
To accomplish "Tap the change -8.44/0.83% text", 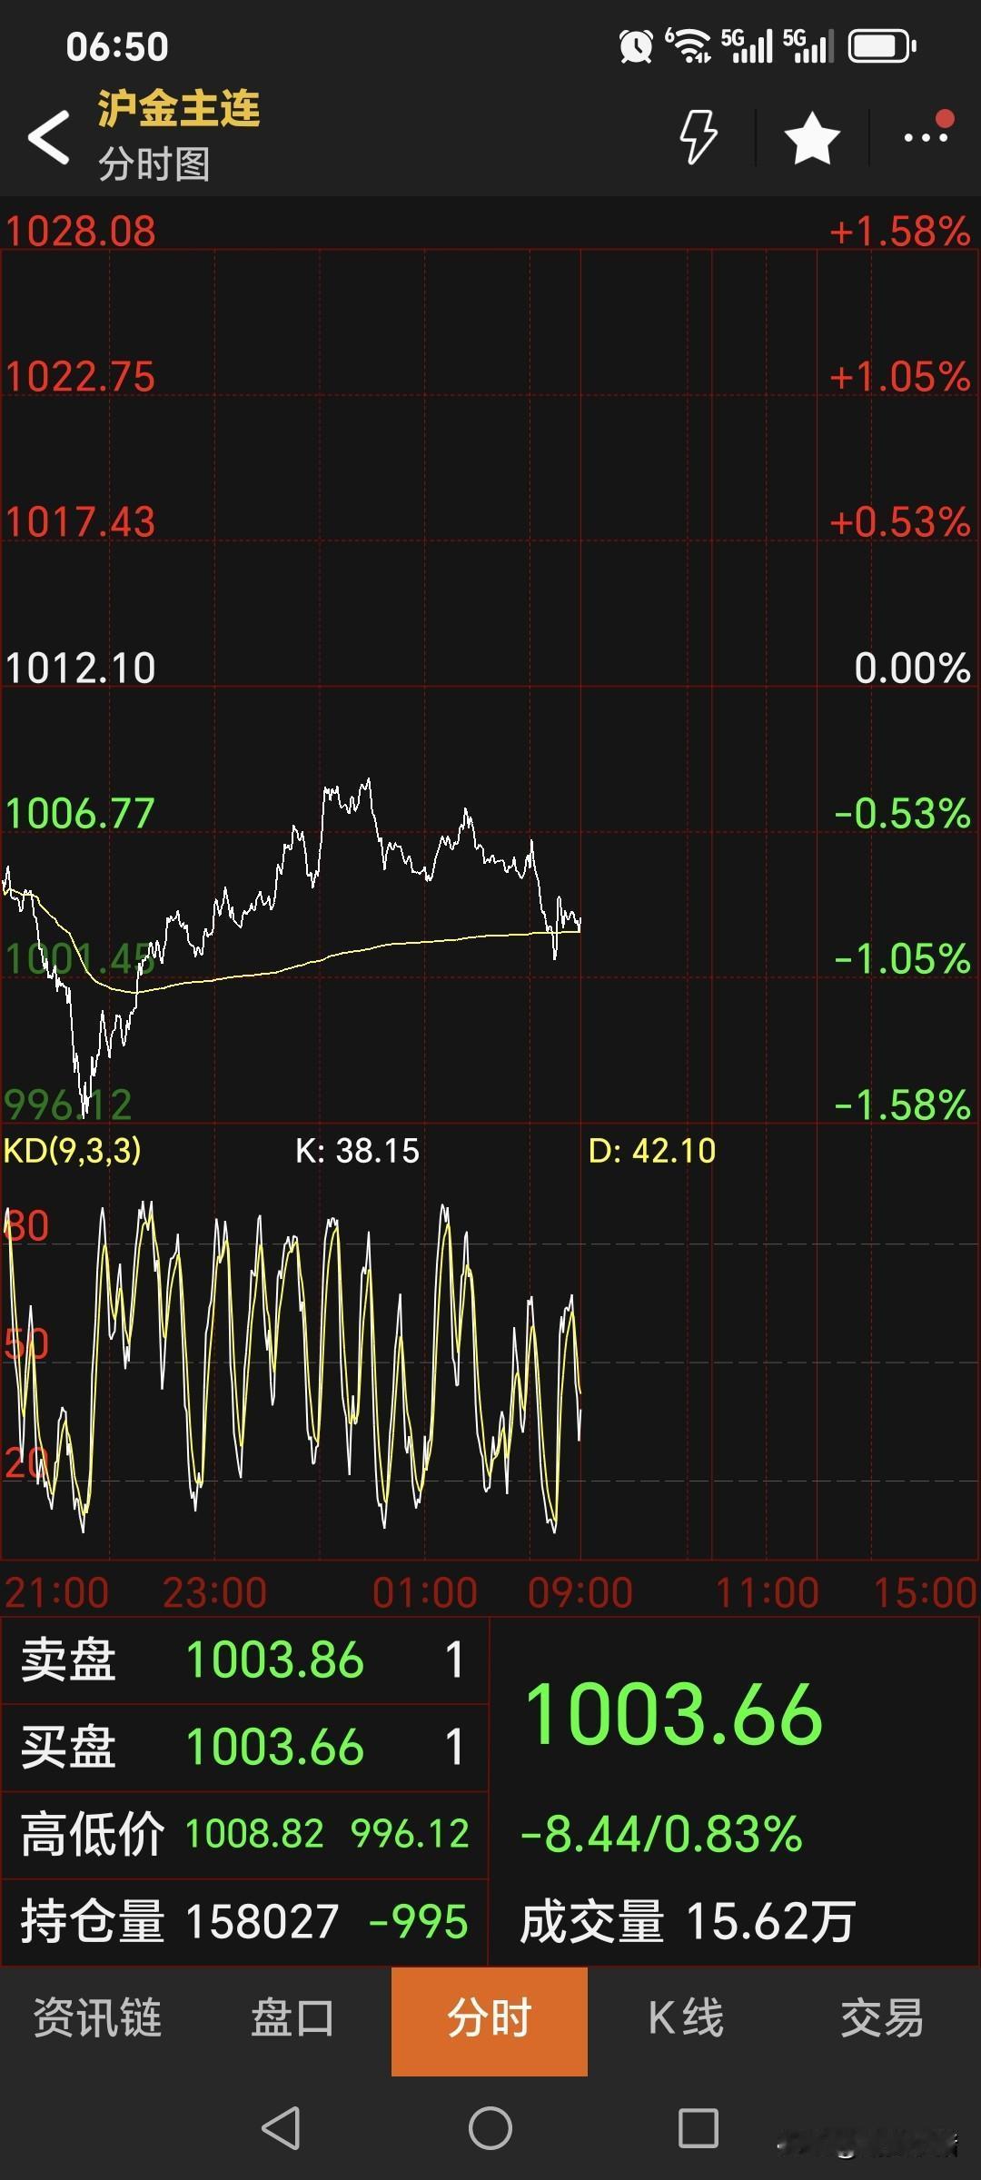I will coord(661,1834).
